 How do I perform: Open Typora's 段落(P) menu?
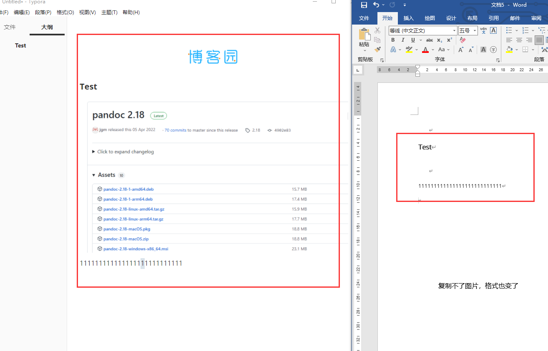(x=43, y=12)
